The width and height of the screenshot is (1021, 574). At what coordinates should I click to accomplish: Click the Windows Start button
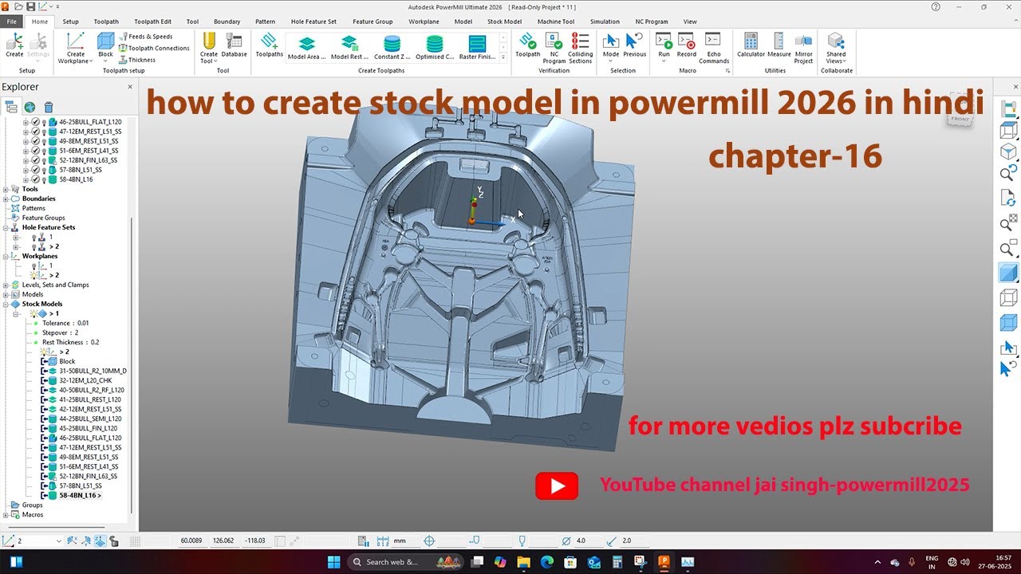[x=335, y=562]
